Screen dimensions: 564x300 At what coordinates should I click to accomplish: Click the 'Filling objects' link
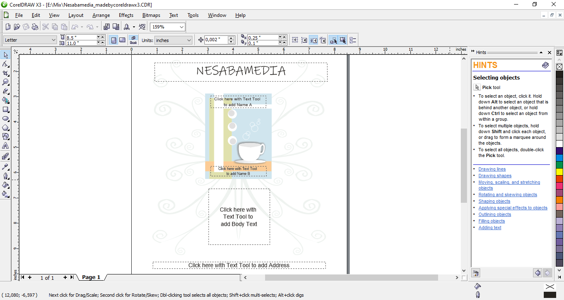(491, 221)
